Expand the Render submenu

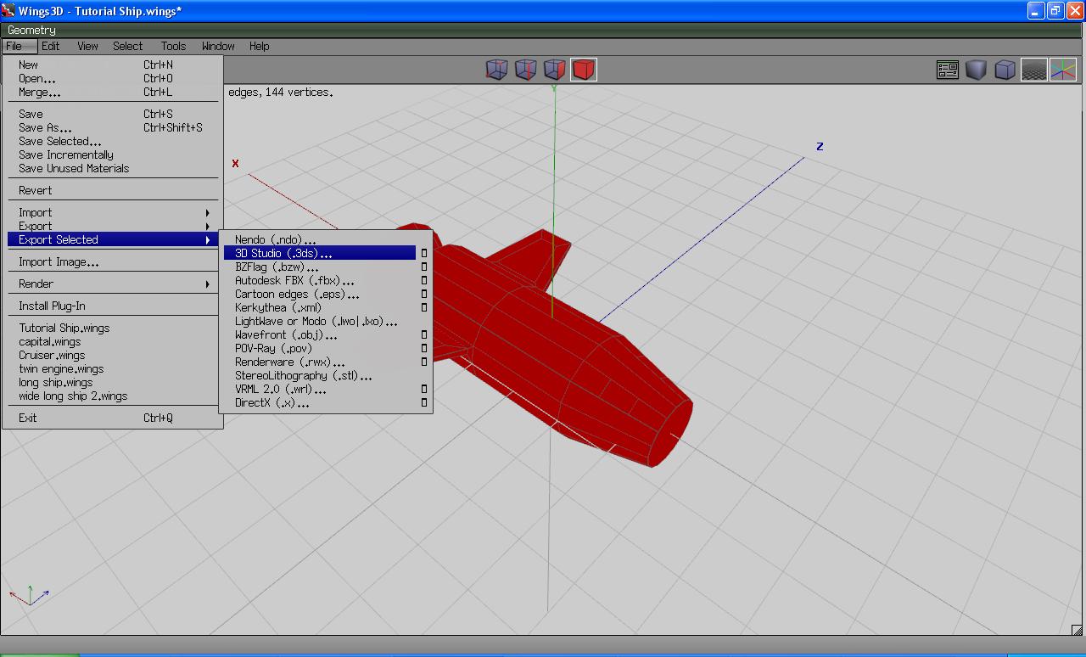click(x=207, y=284)
